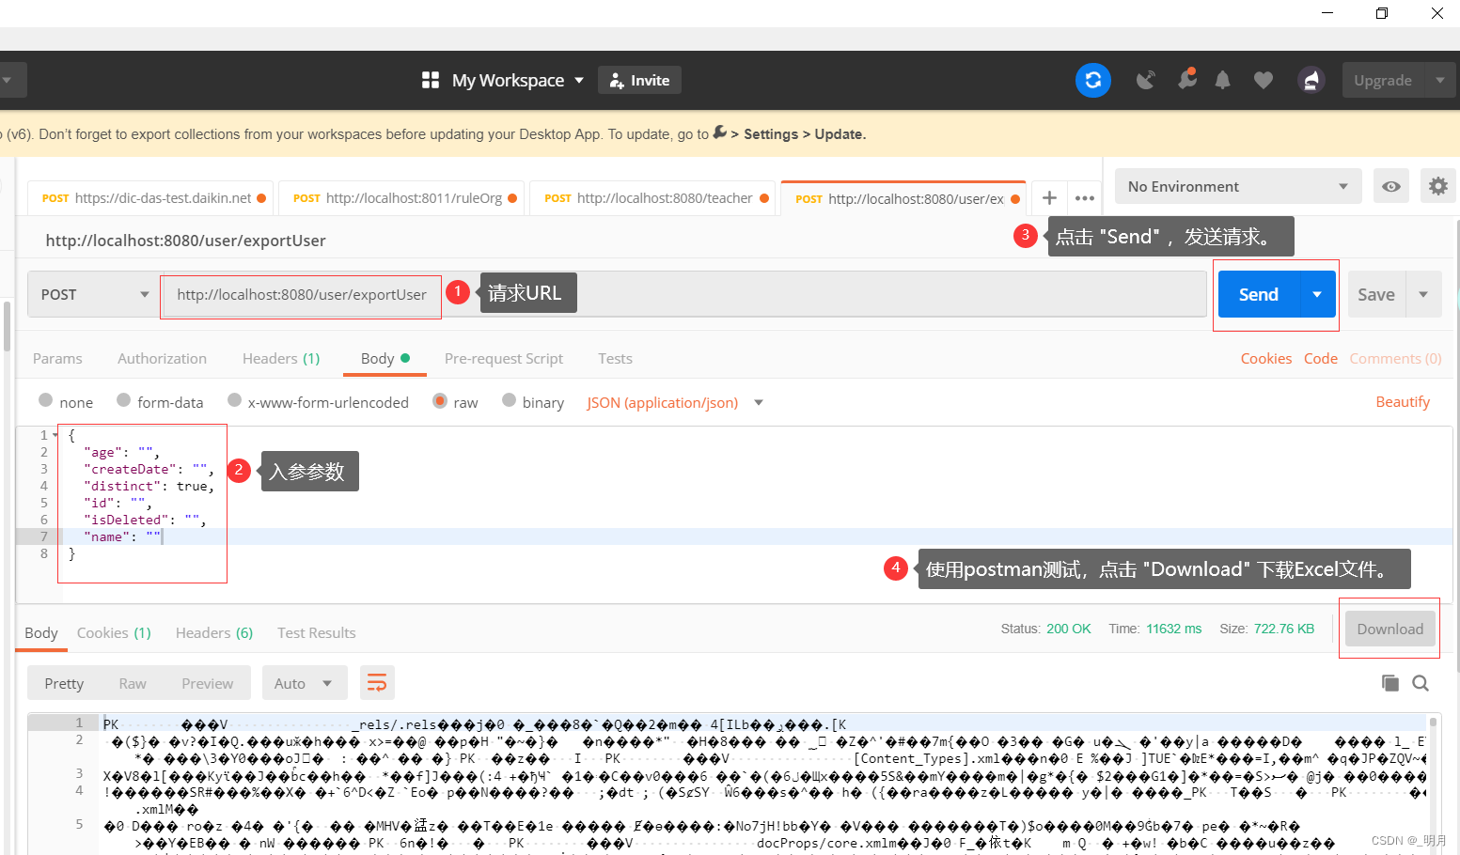Expand the Send button dropdown arrow
Screen dimensions: 1460x855
pyautogui.click(x=1317, y=294)
